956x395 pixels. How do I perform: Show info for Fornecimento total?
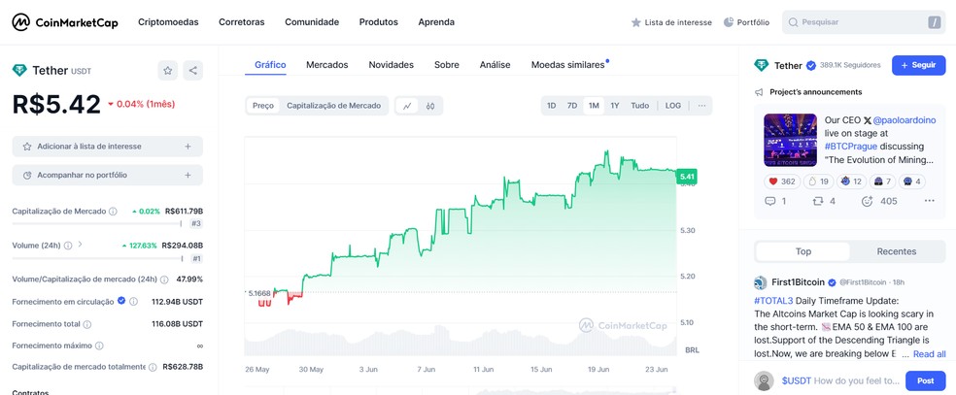pos(87,324)
